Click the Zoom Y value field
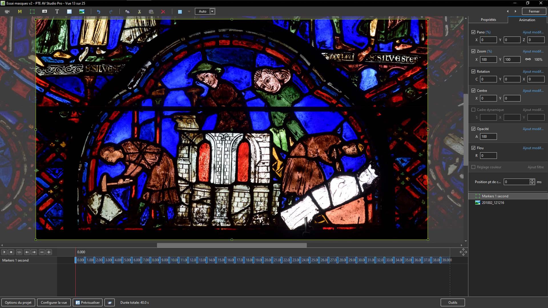The width and height of the screenshot is (548, 308). tap(512, 59)
